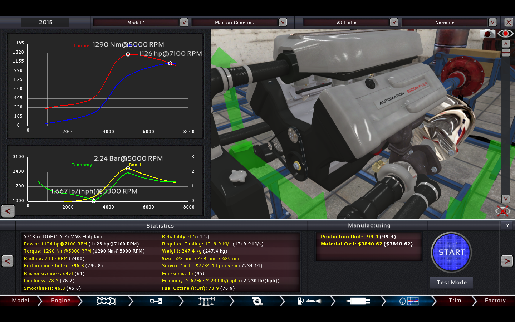The image size is (515, 322).
Task: Go to the Factory tab
Action: tap(495, 301)
